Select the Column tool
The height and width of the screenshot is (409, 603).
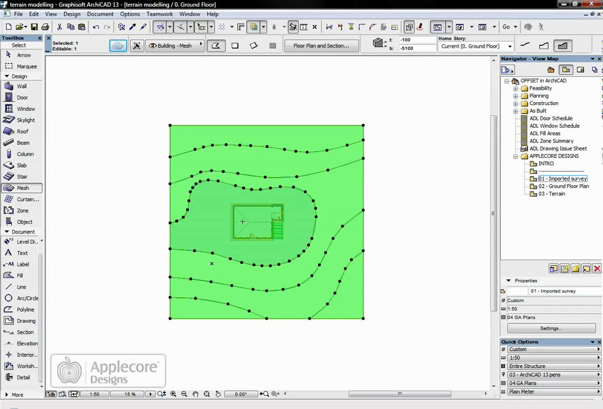click(21, 154)
